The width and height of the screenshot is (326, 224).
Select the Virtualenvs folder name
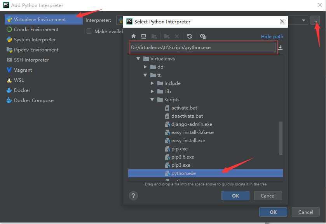162,59
